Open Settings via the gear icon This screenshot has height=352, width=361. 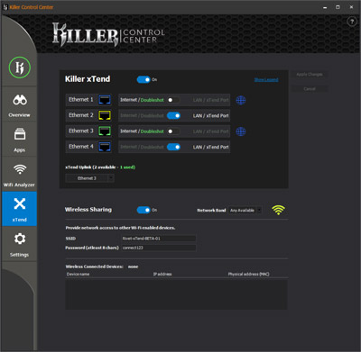click(19, 245)
